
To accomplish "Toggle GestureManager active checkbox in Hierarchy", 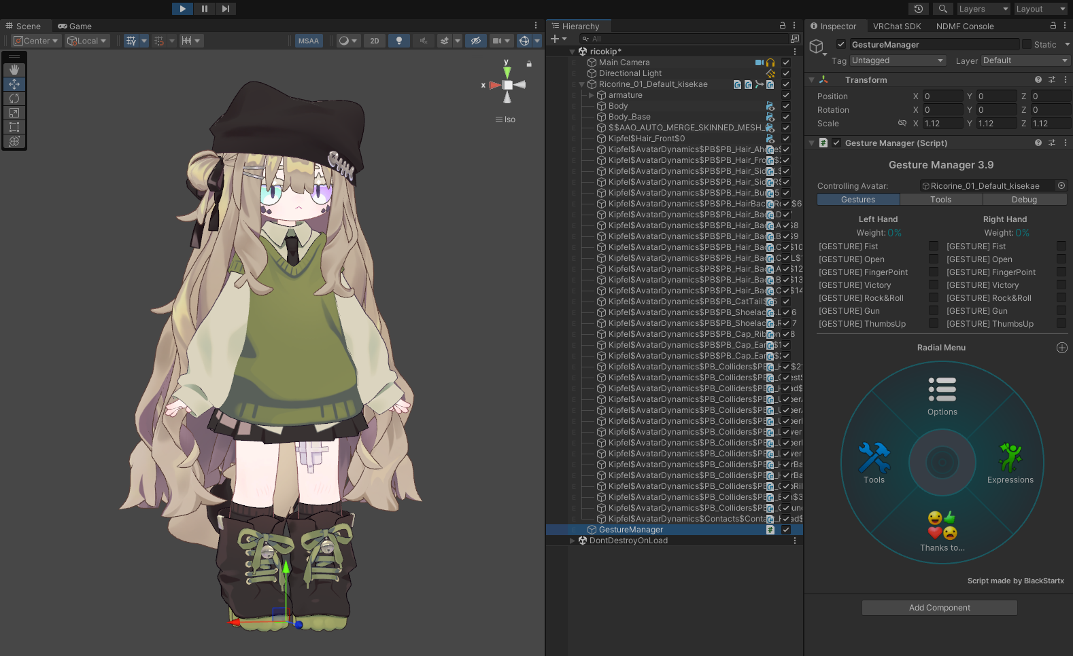I will click(x=786, y=530).
